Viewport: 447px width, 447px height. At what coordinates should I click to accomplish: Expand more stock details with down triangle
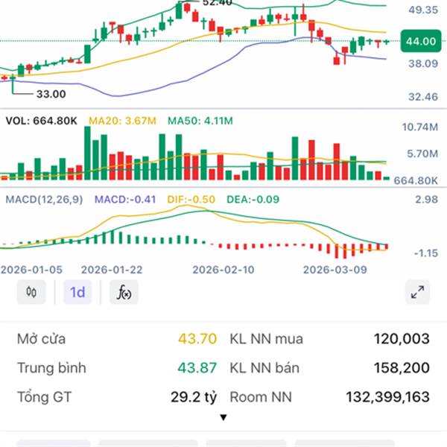click(223, 418)
